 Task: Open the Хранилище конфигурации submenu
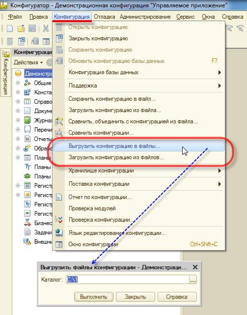(144, 171)
